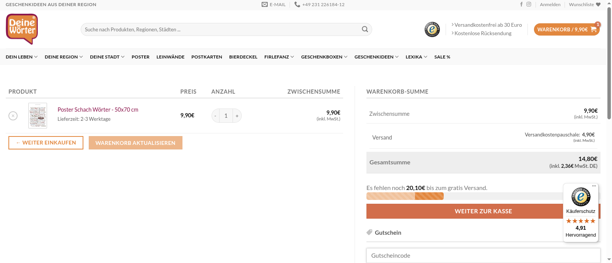Image resolution: width=612 pixels, height=263 pixels.
Task: Expand the LEXIKA menu
Action: click(x=417, y=57)
